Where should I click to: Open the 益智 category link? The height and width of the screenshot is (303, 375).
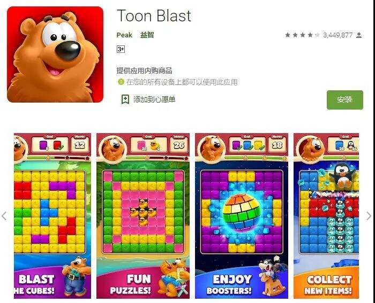(147, 35)
